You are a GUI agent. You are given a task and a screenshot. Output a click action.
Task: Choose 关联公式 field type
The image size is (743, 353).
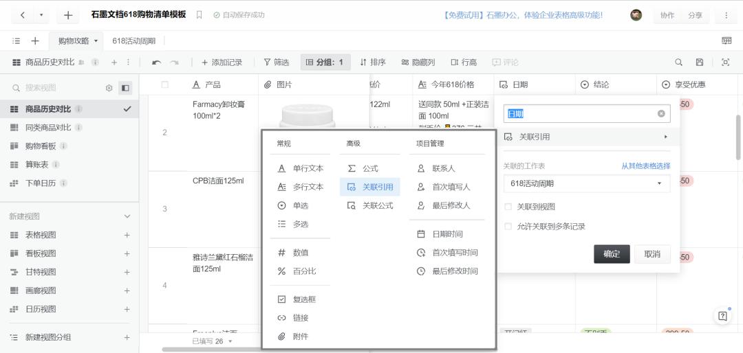pos(370,206)
